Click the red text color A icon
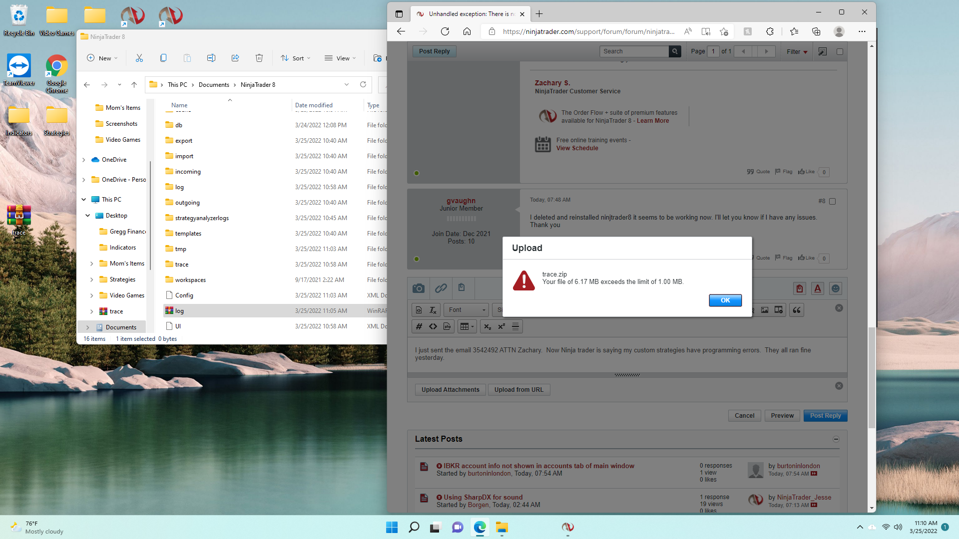959x539 pixels. coord(818,288)
